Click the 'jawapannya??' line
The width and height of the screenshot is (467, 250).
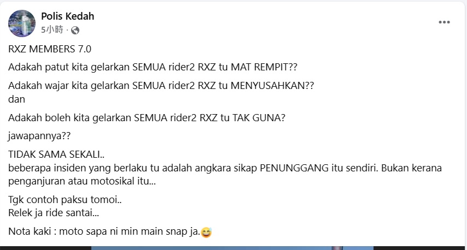click(39, 136)
